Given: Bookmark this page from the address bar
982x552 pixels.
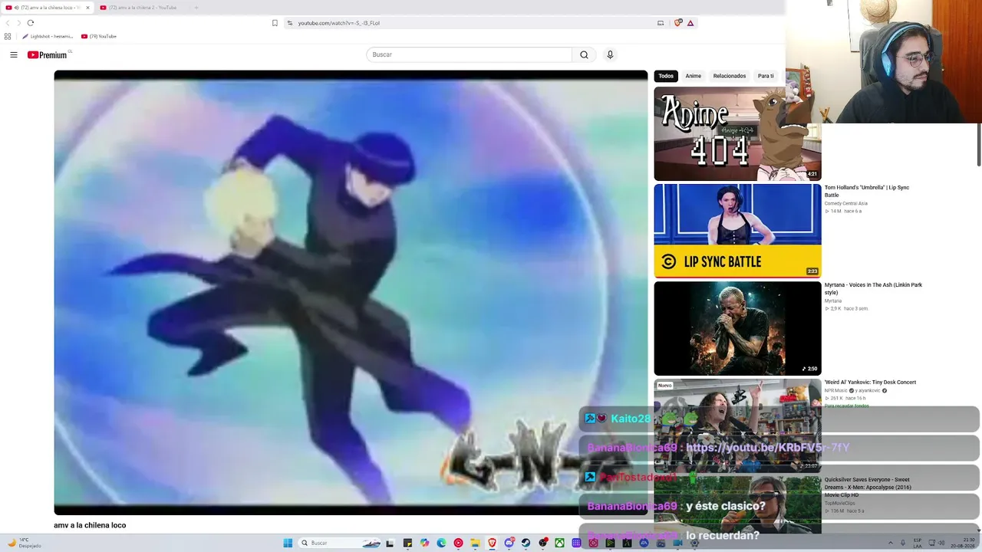Looking at the screenshot, I should 275,23.
